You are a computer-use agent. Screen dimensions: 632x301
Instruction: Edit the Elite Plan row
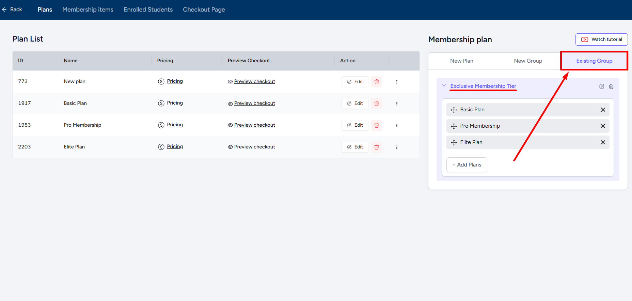pos(355,147)
